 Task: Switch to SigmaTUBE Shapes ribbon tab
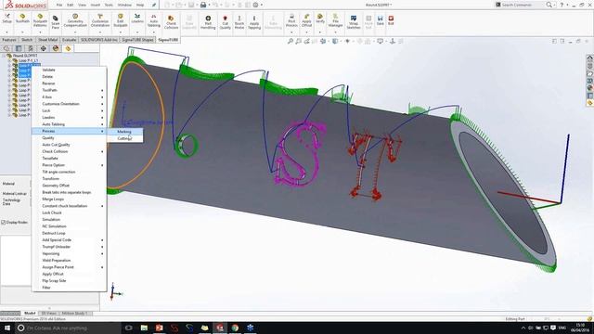coord(137,40)
